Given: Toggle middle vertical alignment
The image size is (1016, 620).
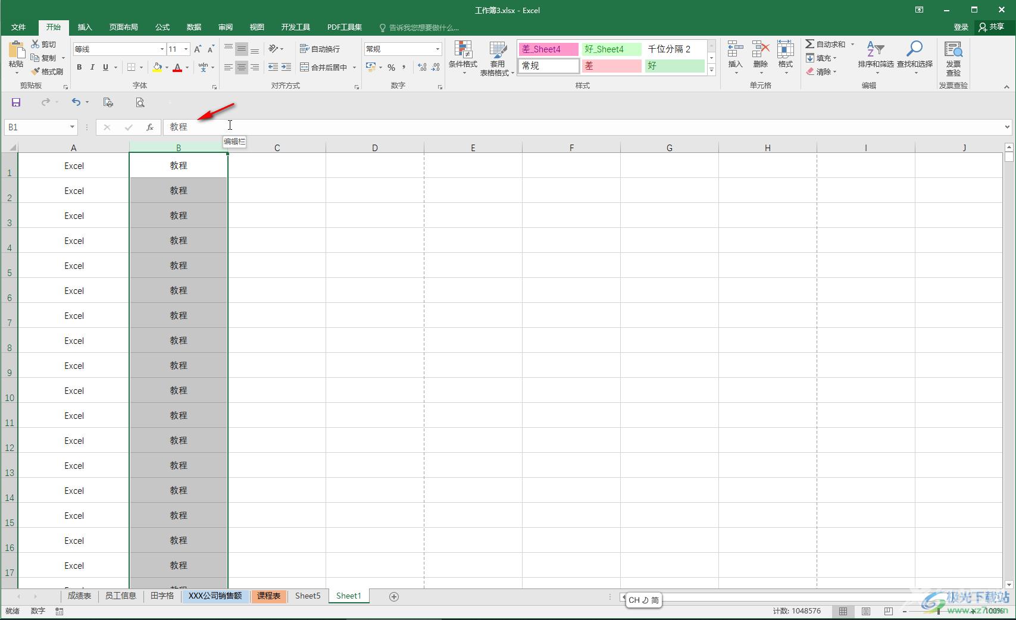Looking at the screenshot, I should [x=241, y=49].
